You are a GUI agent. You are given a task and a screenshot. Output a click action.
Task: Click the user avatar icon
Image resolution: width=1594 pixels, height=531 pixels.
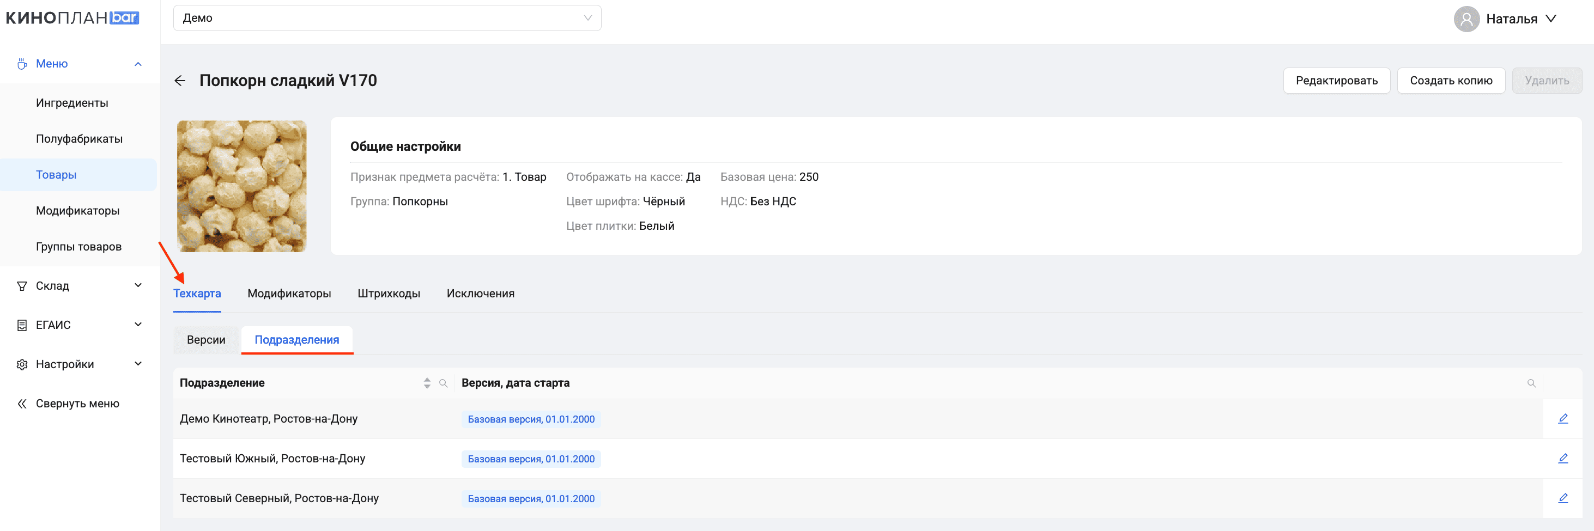coord(1466,19)
